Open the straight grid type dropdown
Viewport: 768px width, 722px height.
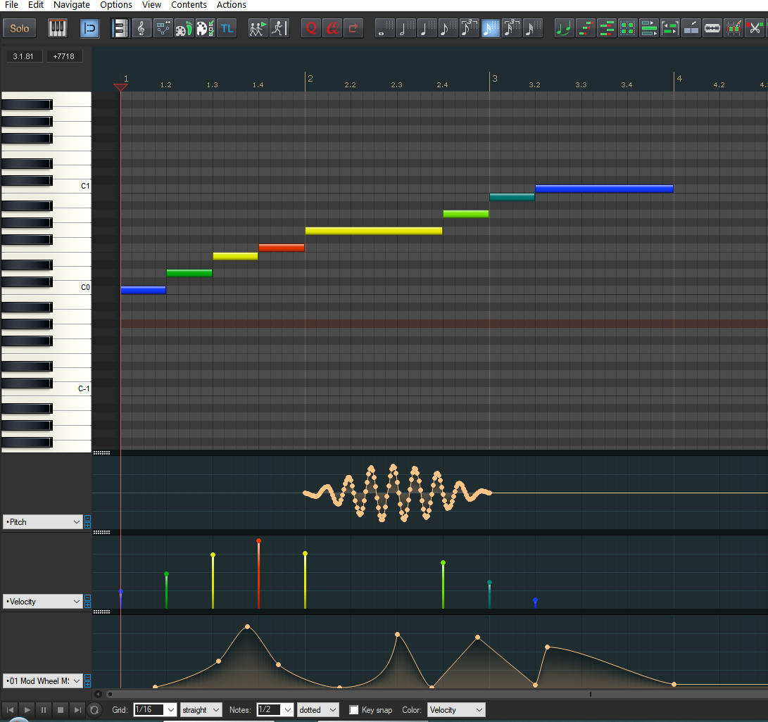click(201, 710)
